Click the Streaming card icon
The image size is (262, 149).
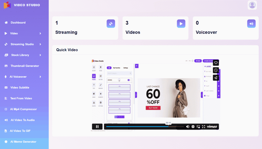(x=111, y=23)
